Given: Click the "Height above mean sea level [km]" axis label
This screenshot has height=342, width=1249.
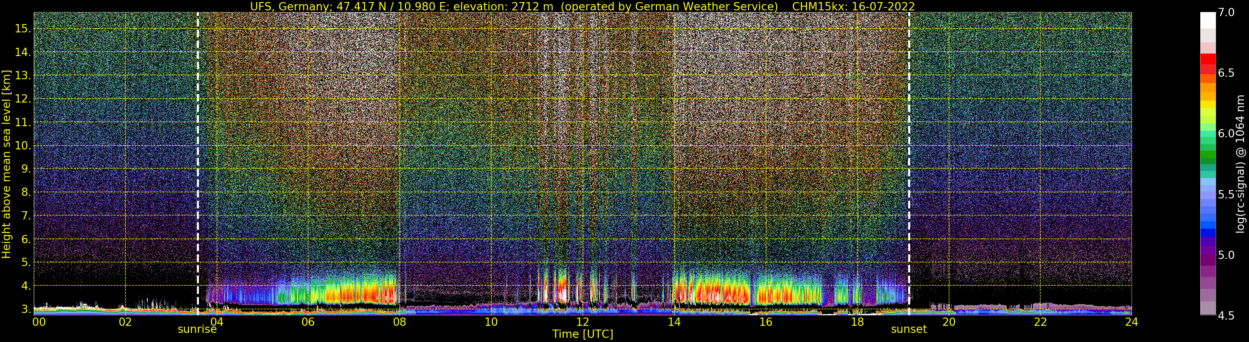Looking at the screenshot, I should click(6, 164).
